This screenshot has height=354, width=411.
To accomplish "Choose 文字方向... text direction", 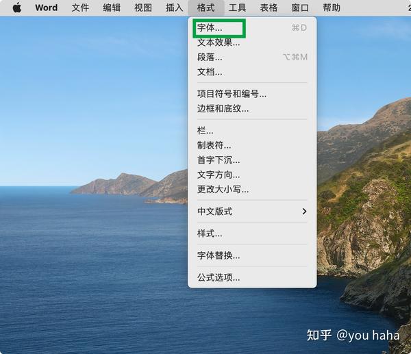I will coord(252,174).
